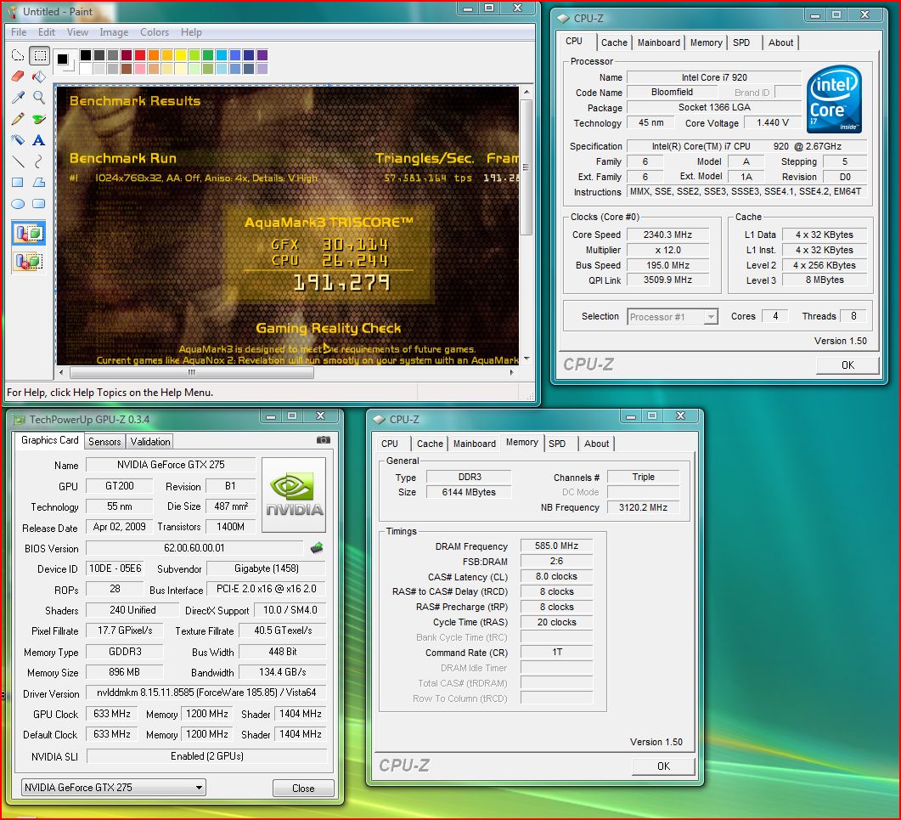Open the GPU selection dropdown in GPU-Z

click(113, 787)
